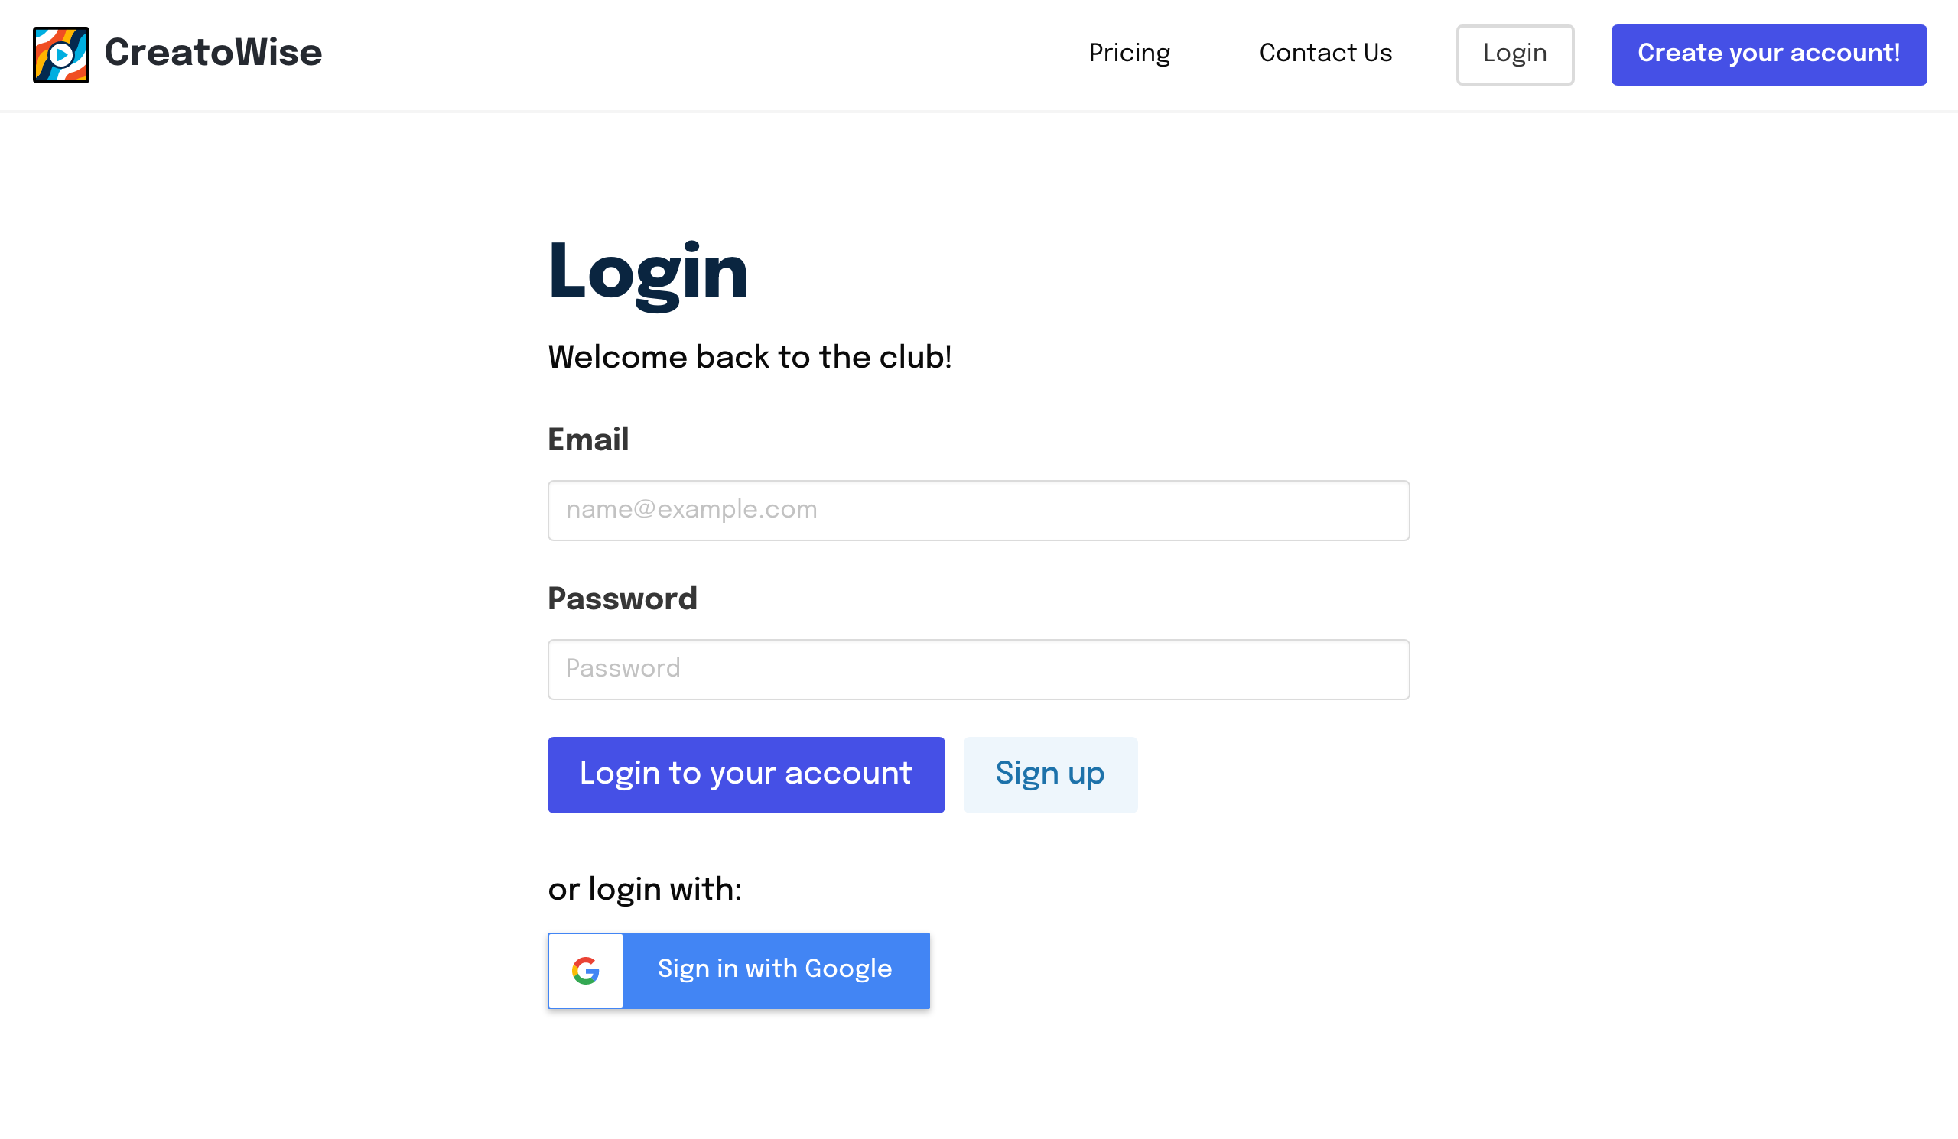Open Contact Us page from navigation
Screen dimensions: 1958x1139
pos(1326,54)
